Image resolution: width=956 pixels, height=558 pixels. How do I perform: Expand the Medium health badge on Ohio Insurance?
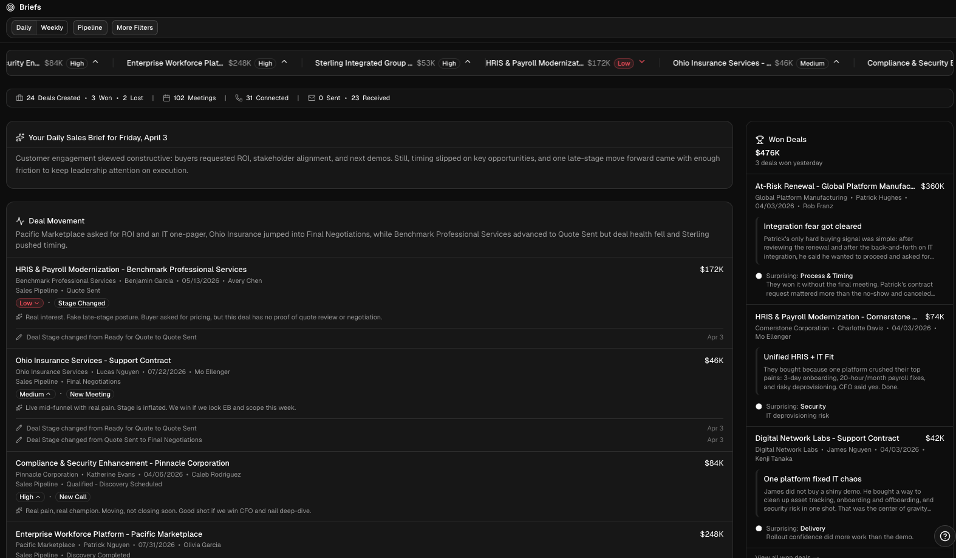(35, 395)
